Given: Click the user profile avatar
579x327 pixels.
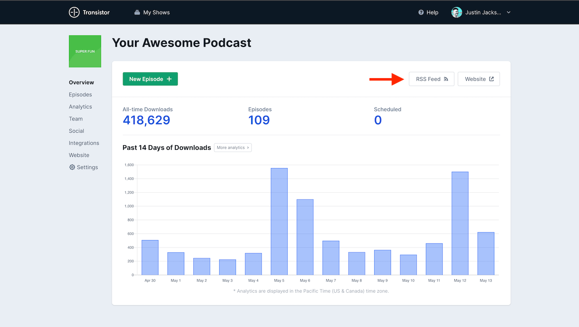Looking at the screenshot, I should click(457, 12).
